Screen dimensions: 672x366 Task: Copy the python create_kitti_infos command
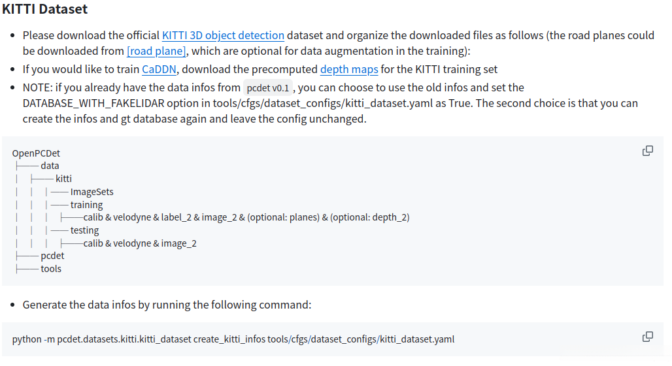648,337
